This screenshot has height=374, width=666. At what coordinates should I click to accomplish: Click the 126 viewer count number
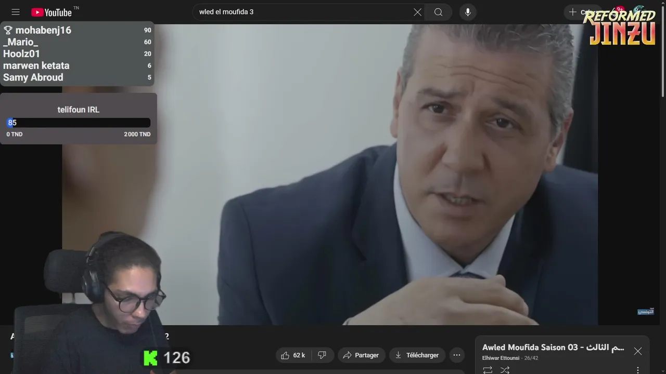coord(177,357)
